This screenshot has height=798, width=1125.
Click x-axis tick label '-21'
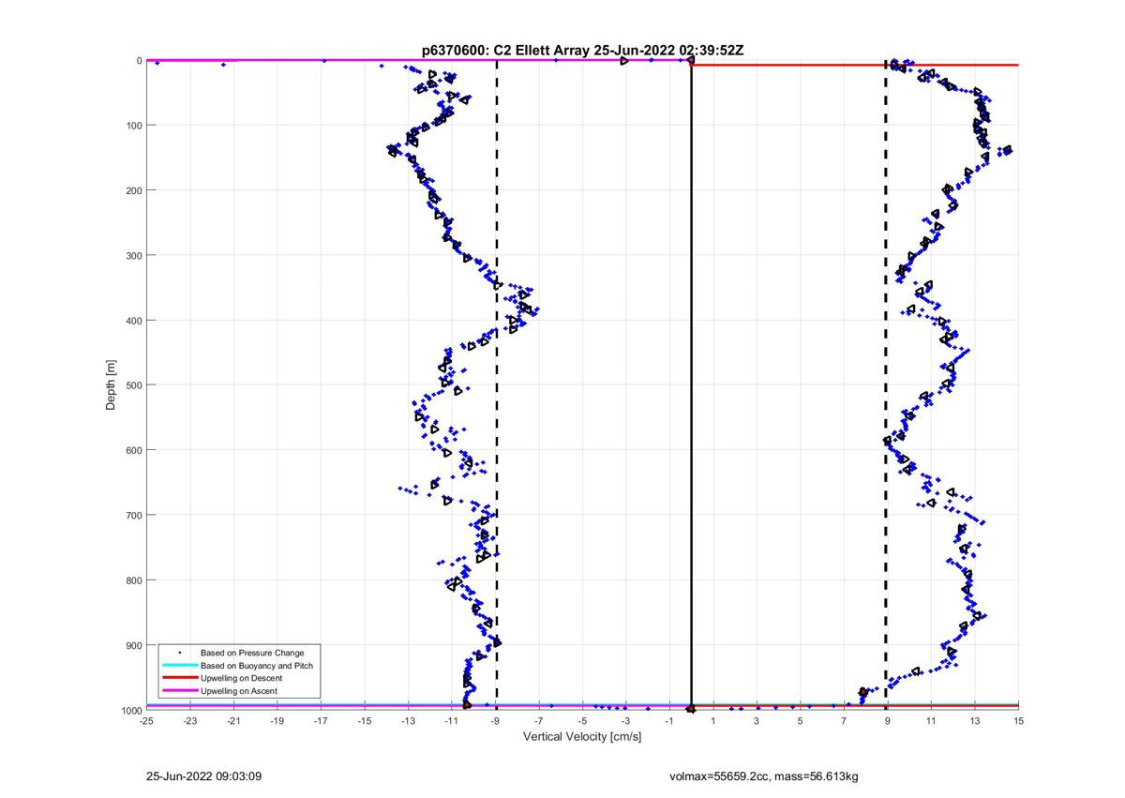(x=233, y=722)
